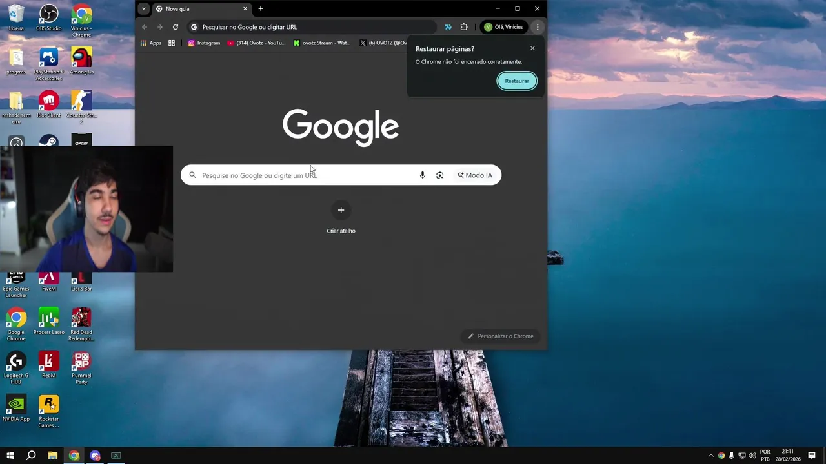
Task: Open File Explorer from taskbar
Action: [x=53, y=456]
